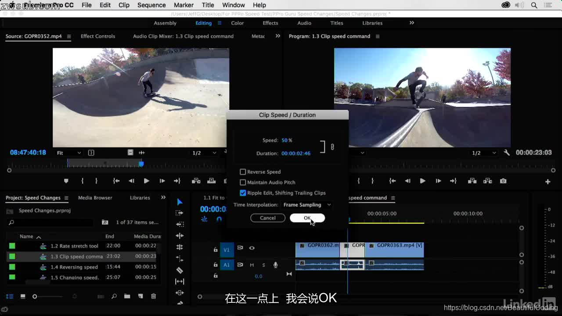The height and width of the screenshot is (316, 562).
Task: Switch to Color workspace
Action: (x=238, y=23)
